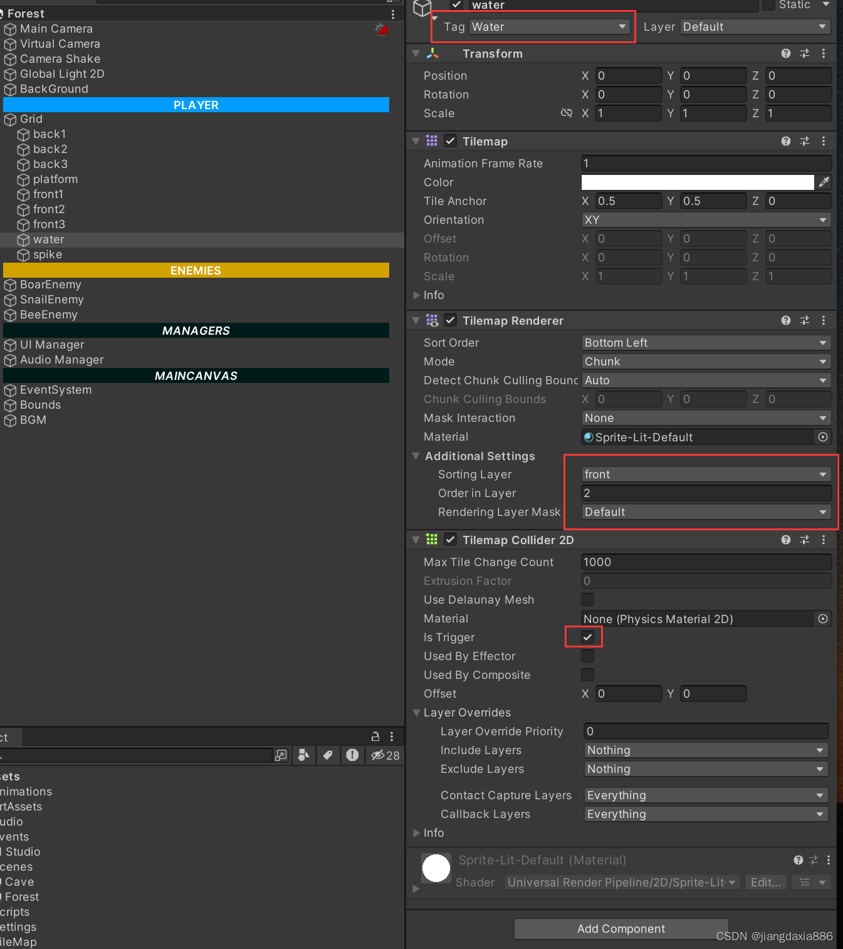Open Tilemap Color swatch

point(698,182)
